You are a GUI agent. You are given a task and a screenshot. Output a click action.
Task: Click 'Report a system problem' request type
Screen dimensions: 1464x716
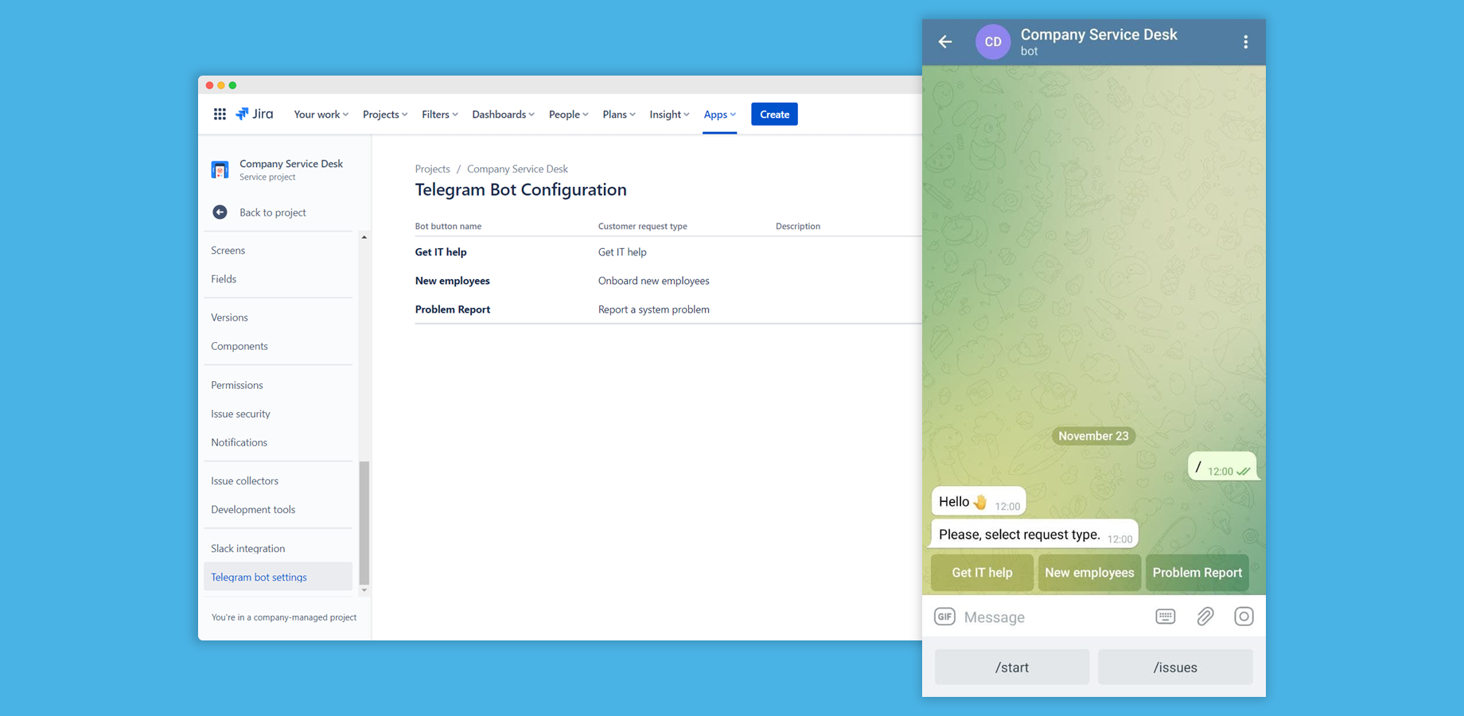click(x=653, y=309)
